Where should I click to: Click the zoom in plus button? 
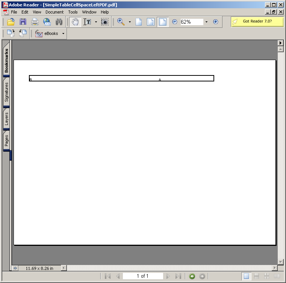point(215,22)
